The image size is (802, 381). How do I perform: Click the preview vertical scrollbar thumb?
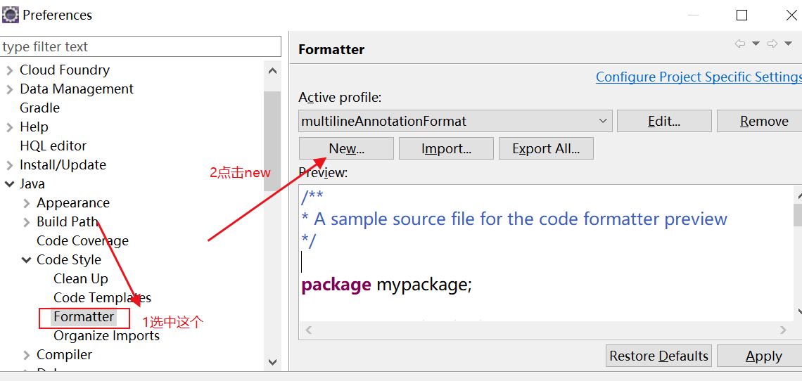797,215
